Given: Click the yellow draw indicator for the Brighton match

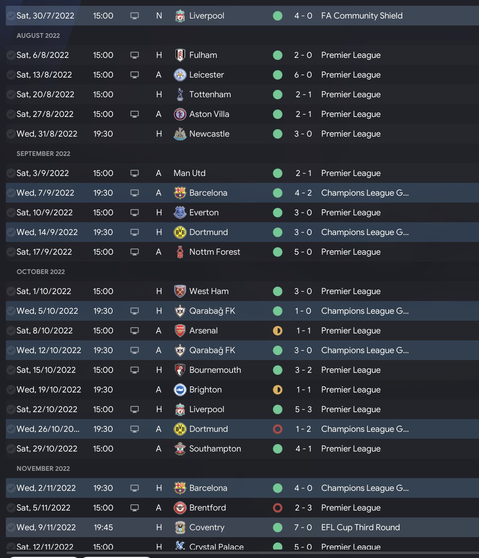Looking at the screenshot, I should 277,390.
